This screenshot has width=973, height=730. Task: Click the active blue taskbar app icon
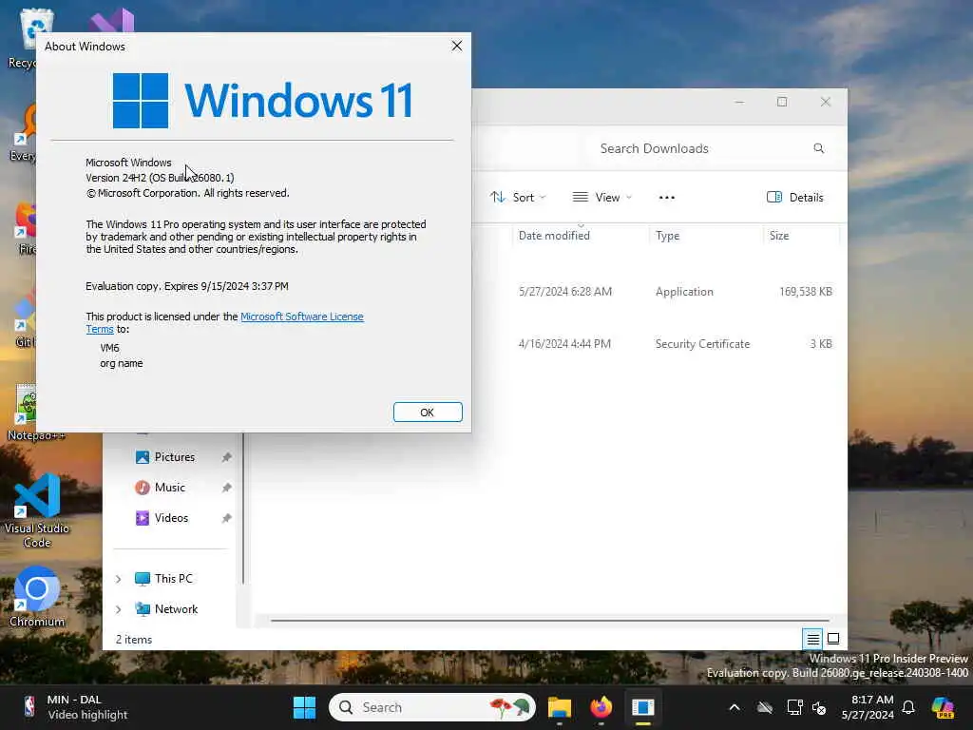click(643, 707)
